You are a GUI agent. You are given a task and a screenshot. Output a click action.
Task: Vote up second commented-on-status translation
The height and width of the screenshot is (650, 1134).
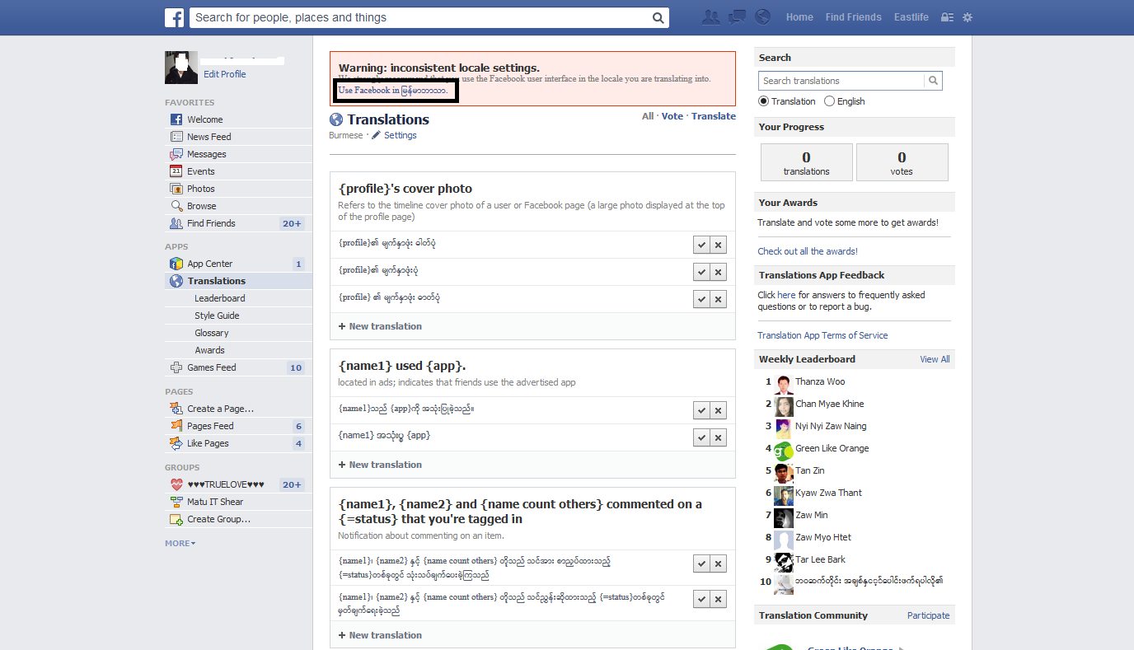point(701,599)
